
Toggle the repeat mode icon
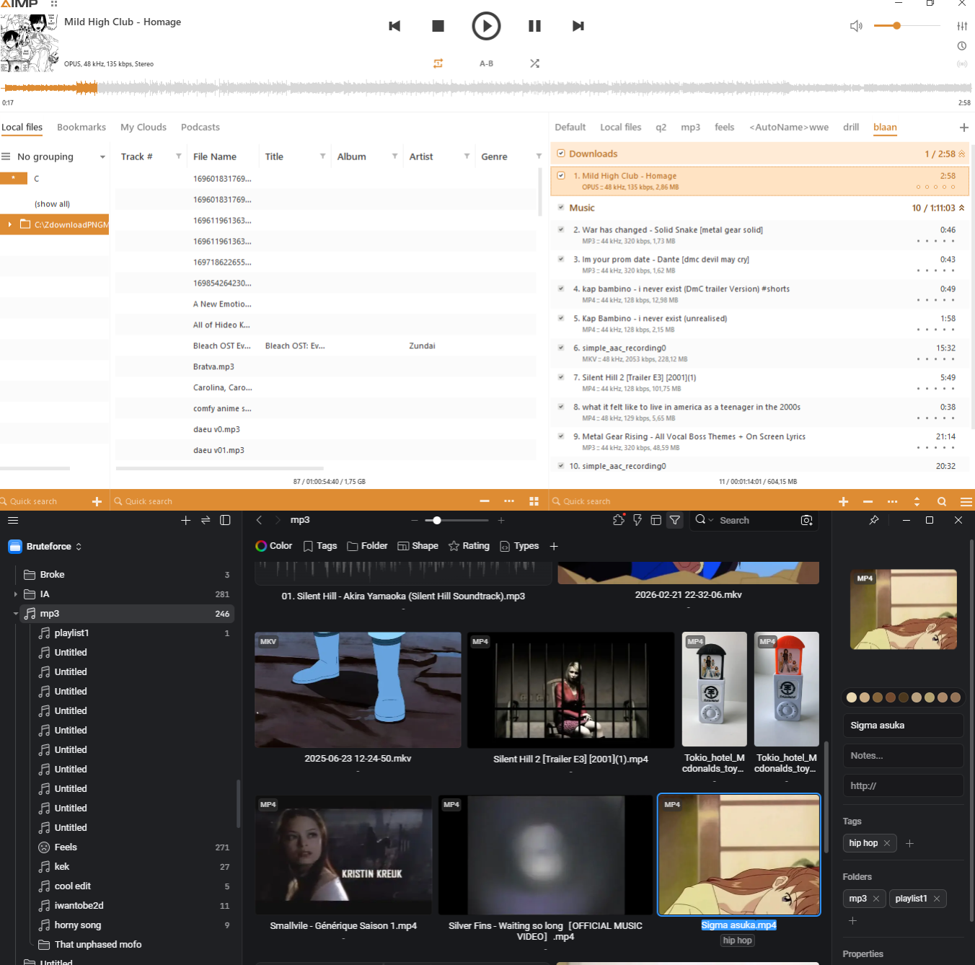[438, 63]
